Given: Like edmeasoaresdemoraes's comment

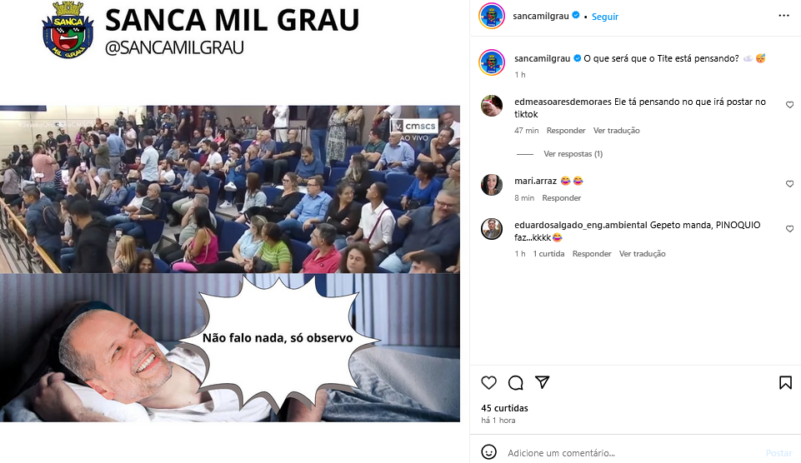Looking at the screenshot, I should (790, 105).
